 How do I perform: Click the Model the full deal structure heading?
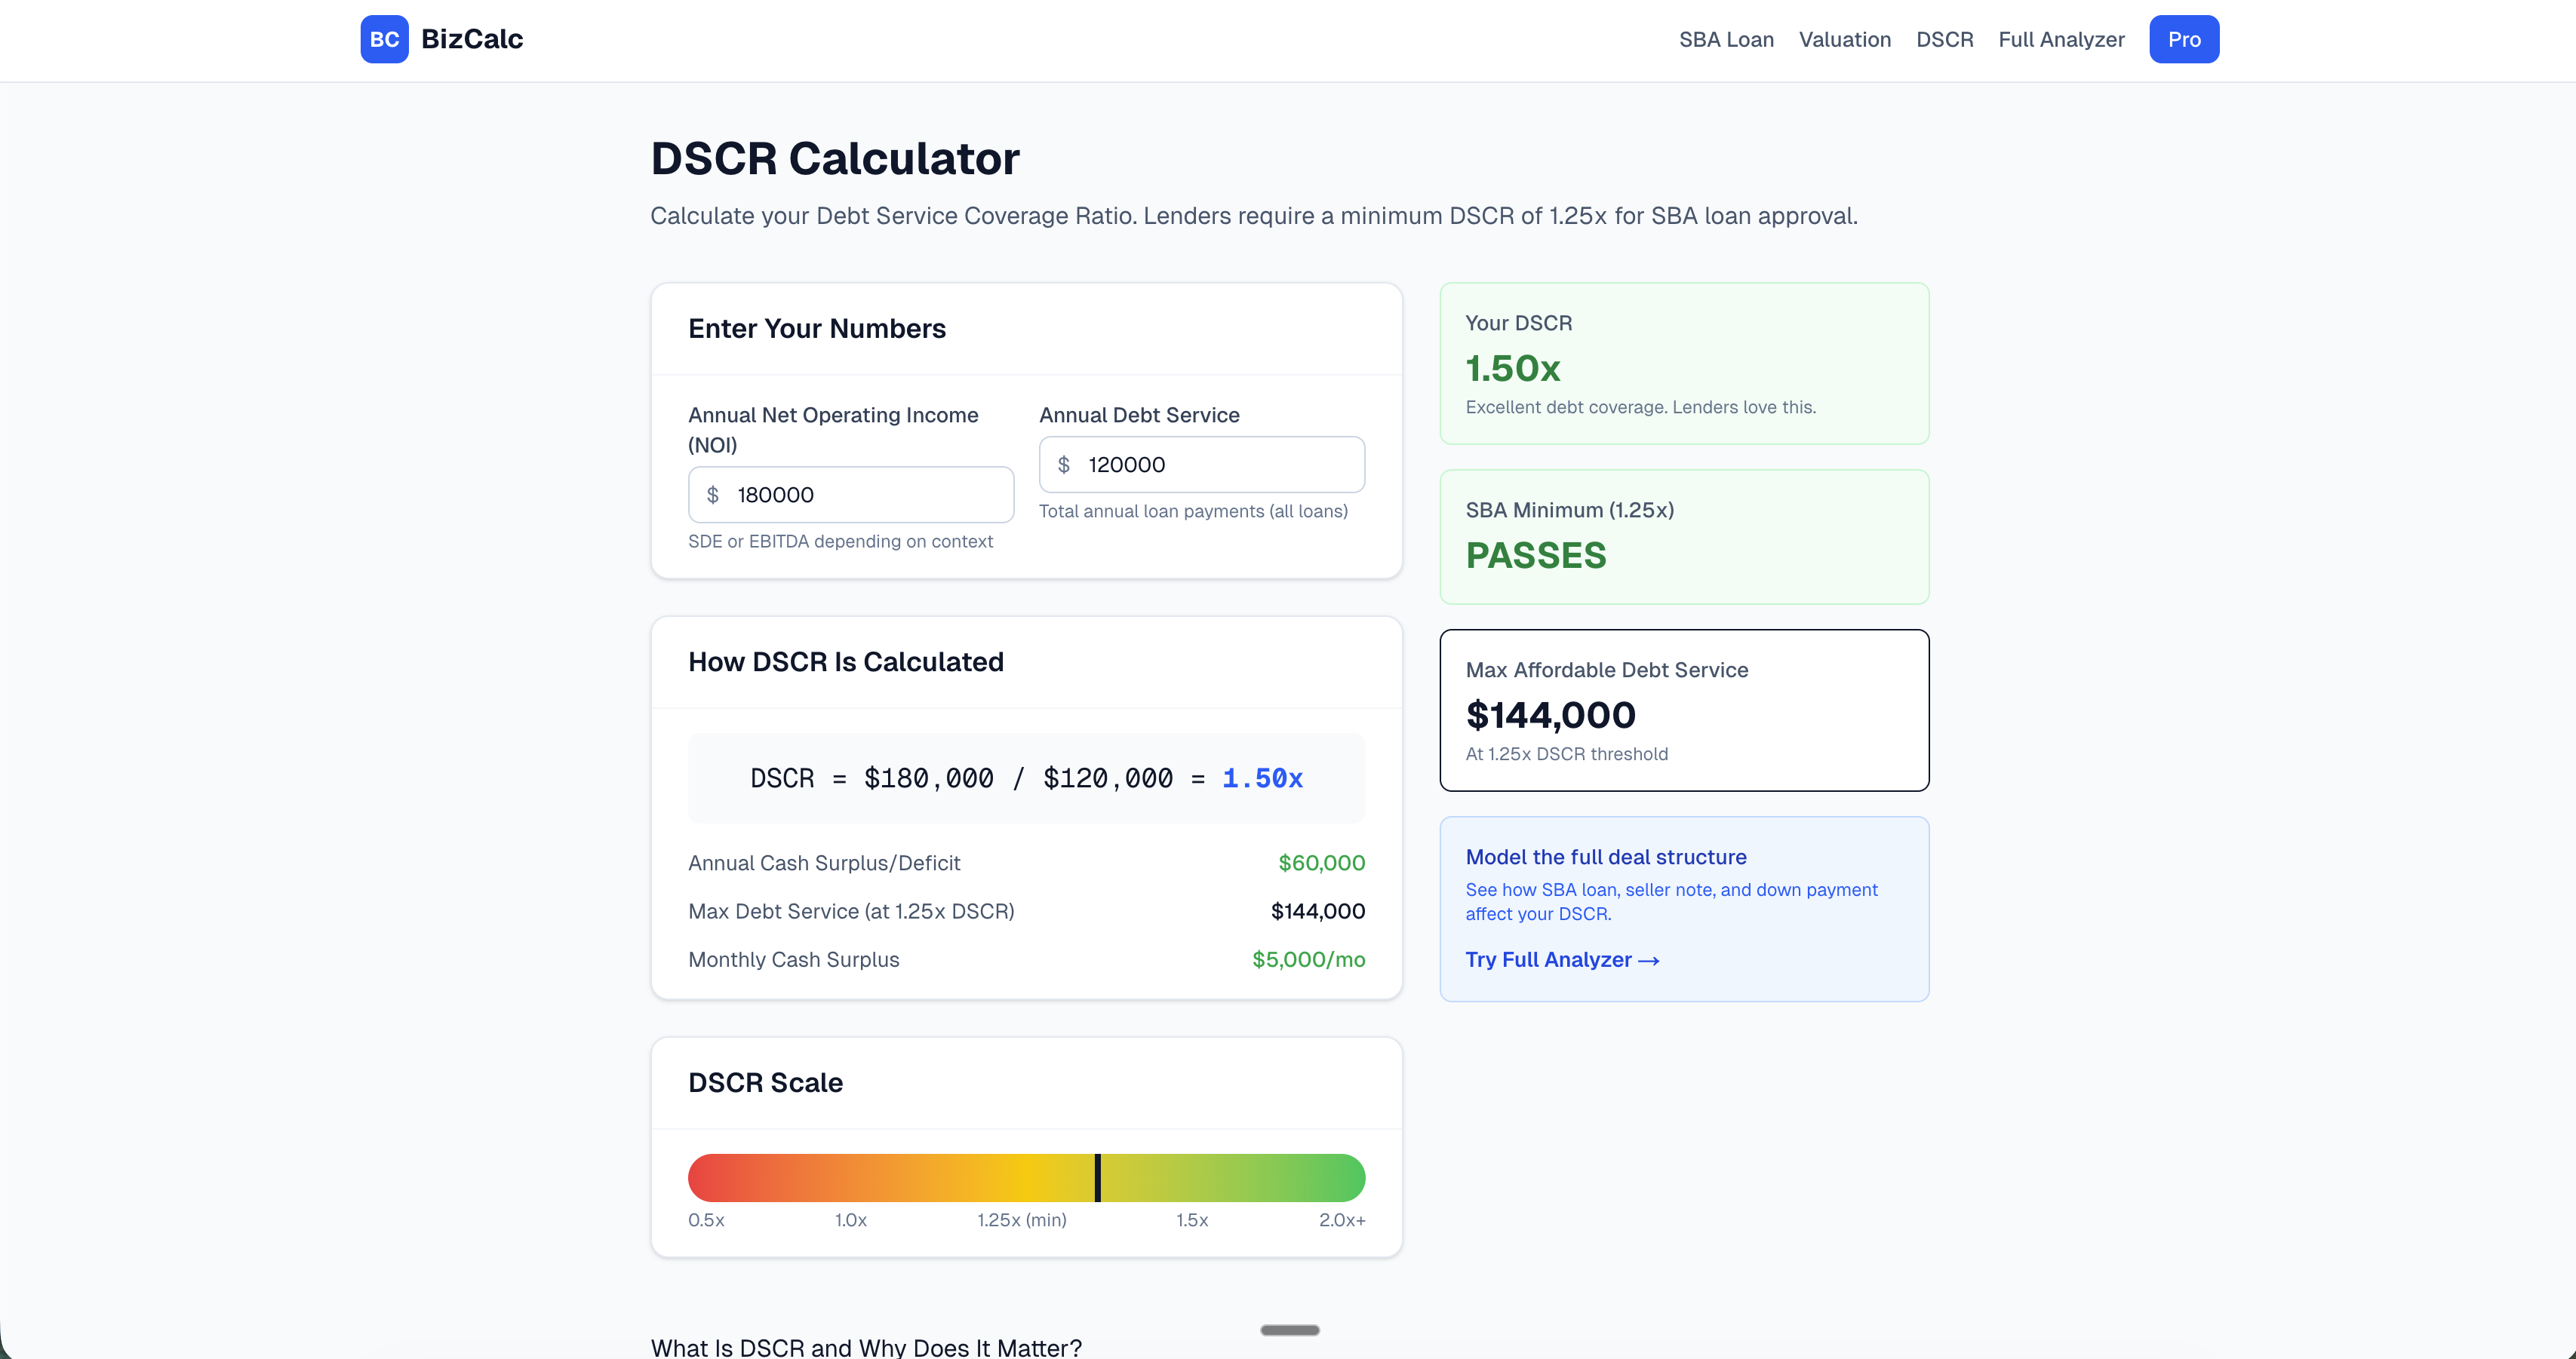point(1606,857)
